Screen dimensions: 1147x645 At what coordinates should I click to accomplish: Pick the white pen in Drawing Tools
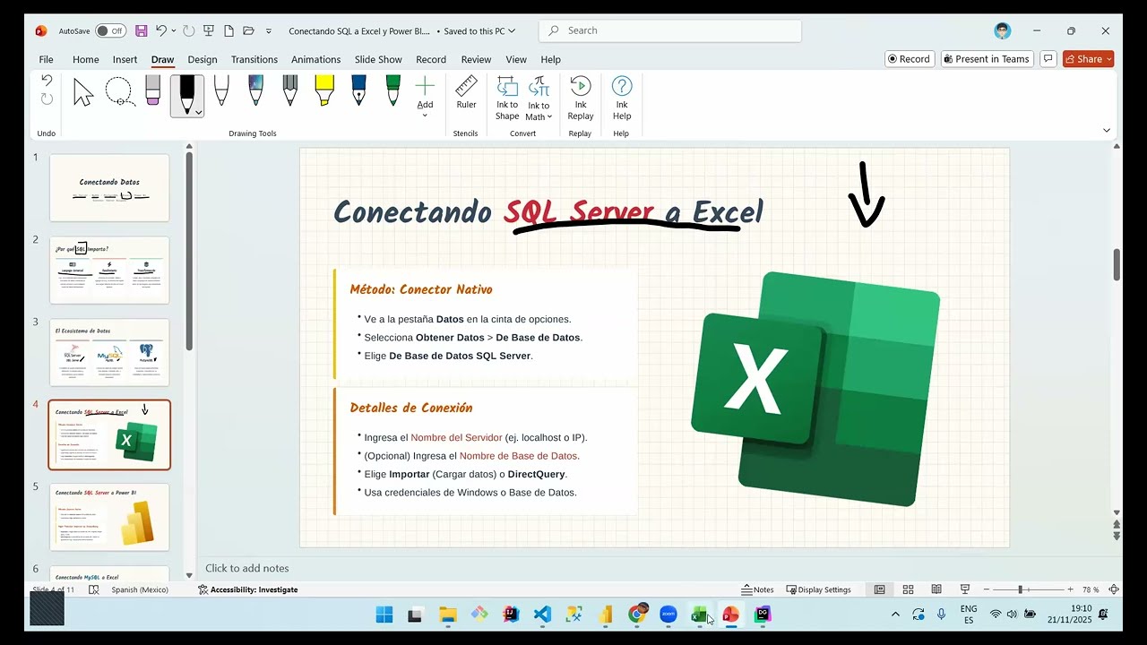221,91
